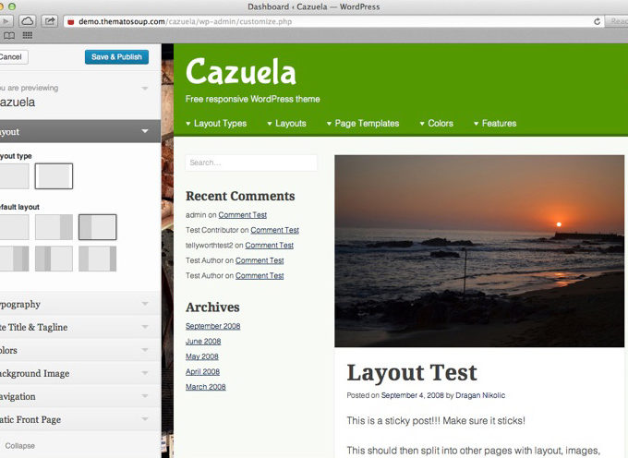This screenshot has height=458, width=628.
Task: Open iCloud Tabs cloud icon in toolbar
Action: tap(27, 20)
